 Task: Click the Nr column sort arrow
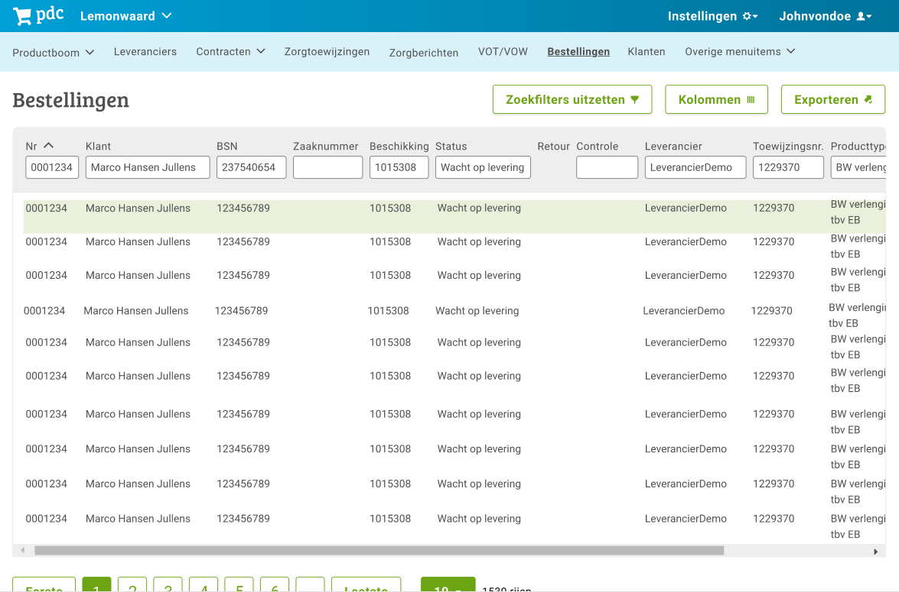[48, 146]
